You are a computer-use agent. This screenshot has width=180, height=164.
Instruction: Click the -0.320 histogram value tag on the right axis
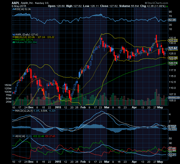173,129
